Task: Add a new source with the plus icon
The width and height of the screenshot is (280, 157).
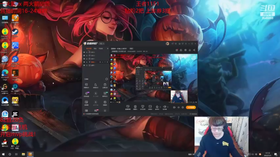Action: pos(107,48)
